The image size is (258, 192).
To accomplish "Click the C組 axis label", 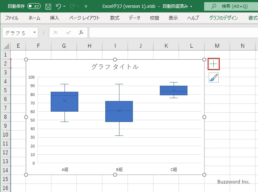I will 174,170.
